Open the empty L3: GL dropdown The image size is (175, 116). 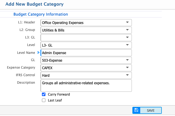point(86,38)
